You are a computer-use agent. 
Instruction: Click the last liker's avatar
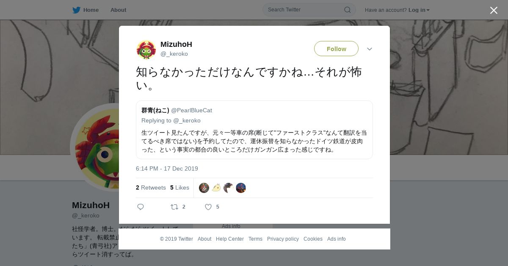point(241,188)
